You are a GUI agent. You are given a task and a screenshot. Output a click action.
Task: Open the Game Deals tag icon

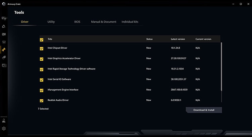4,57
